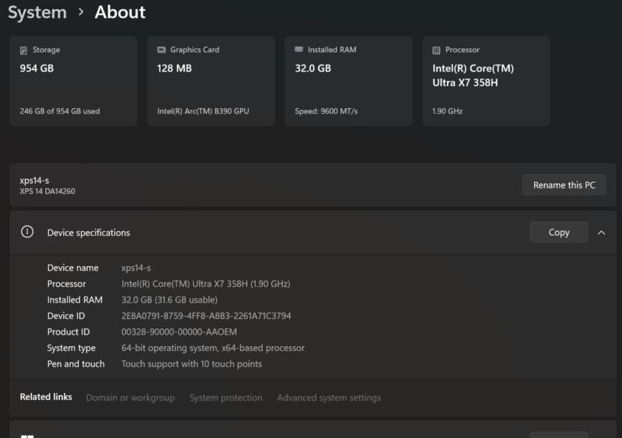Open System protection link
Viewport: 622px width, 438px height.
(225, 398)
